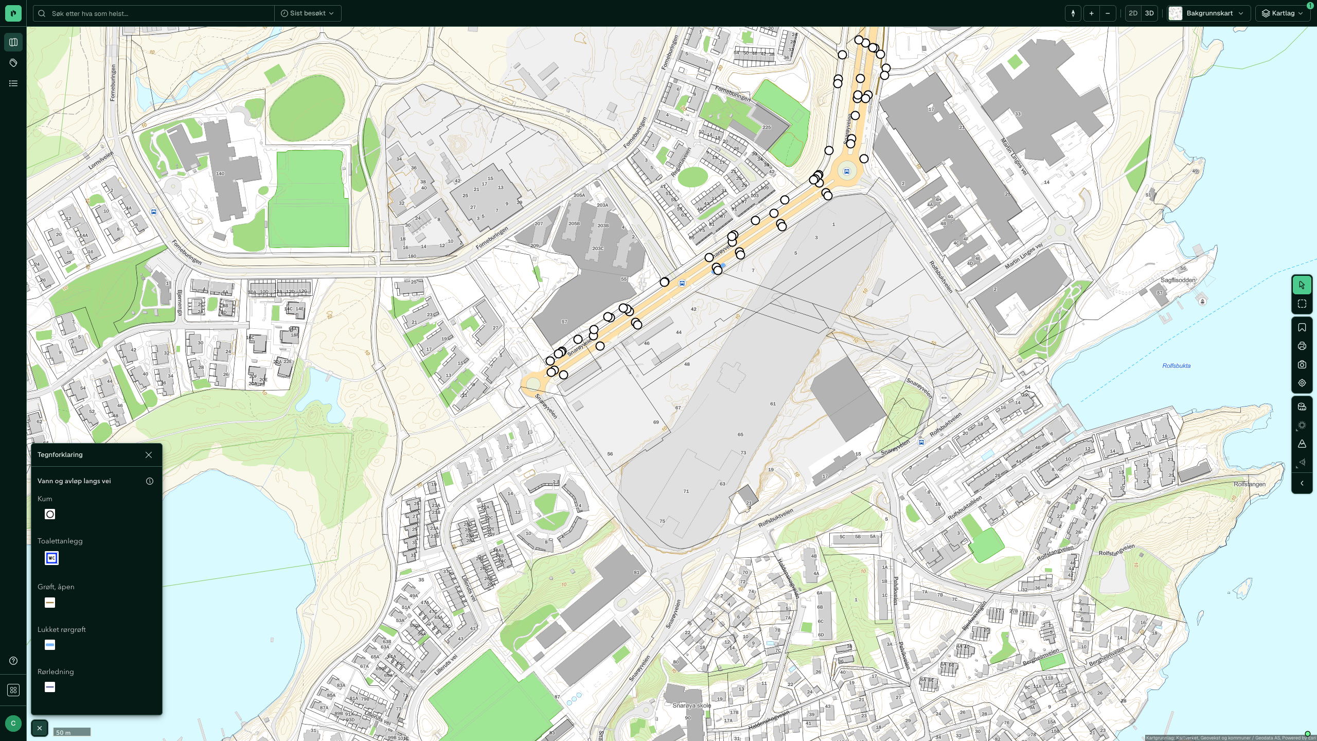Screen dimensions: 1317x741
Task: Close the Tegnforklaring legend panel
Action: point(149,455)
